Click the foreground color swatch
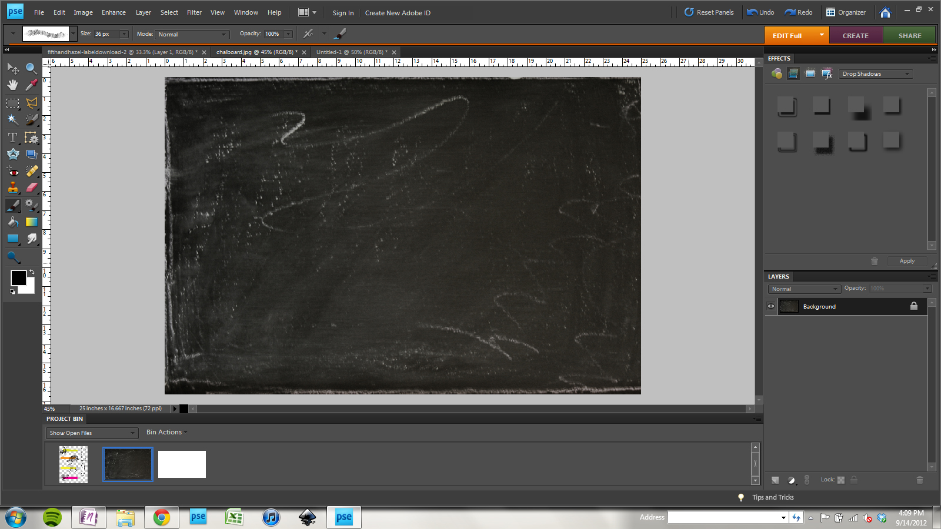The image size is (941, 529). 18,277
